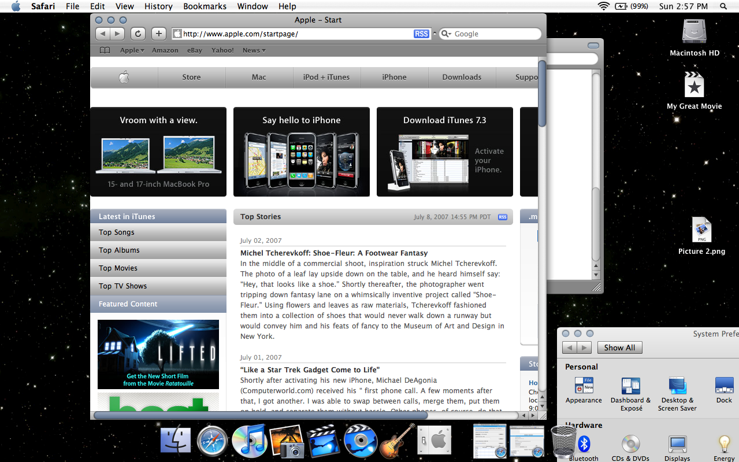The image size is (739, 462).
Task: Open bookmarks library book icon
Action: point(105,50)
